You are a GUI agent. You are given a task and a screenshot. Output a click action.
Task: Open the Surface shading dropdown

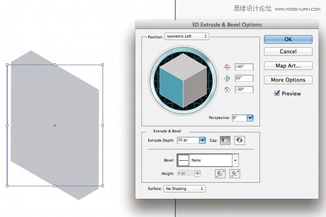[x=184, y=188]
